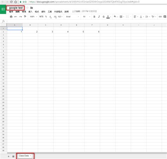Viewport: 167px width, 159px height.
Task: Open the 檔案 (File) menu
Action: 11,12
